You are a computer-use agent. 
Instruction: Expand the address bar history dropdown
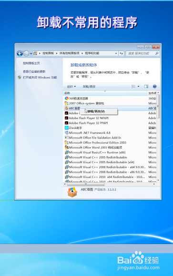[x=116, y=53]
